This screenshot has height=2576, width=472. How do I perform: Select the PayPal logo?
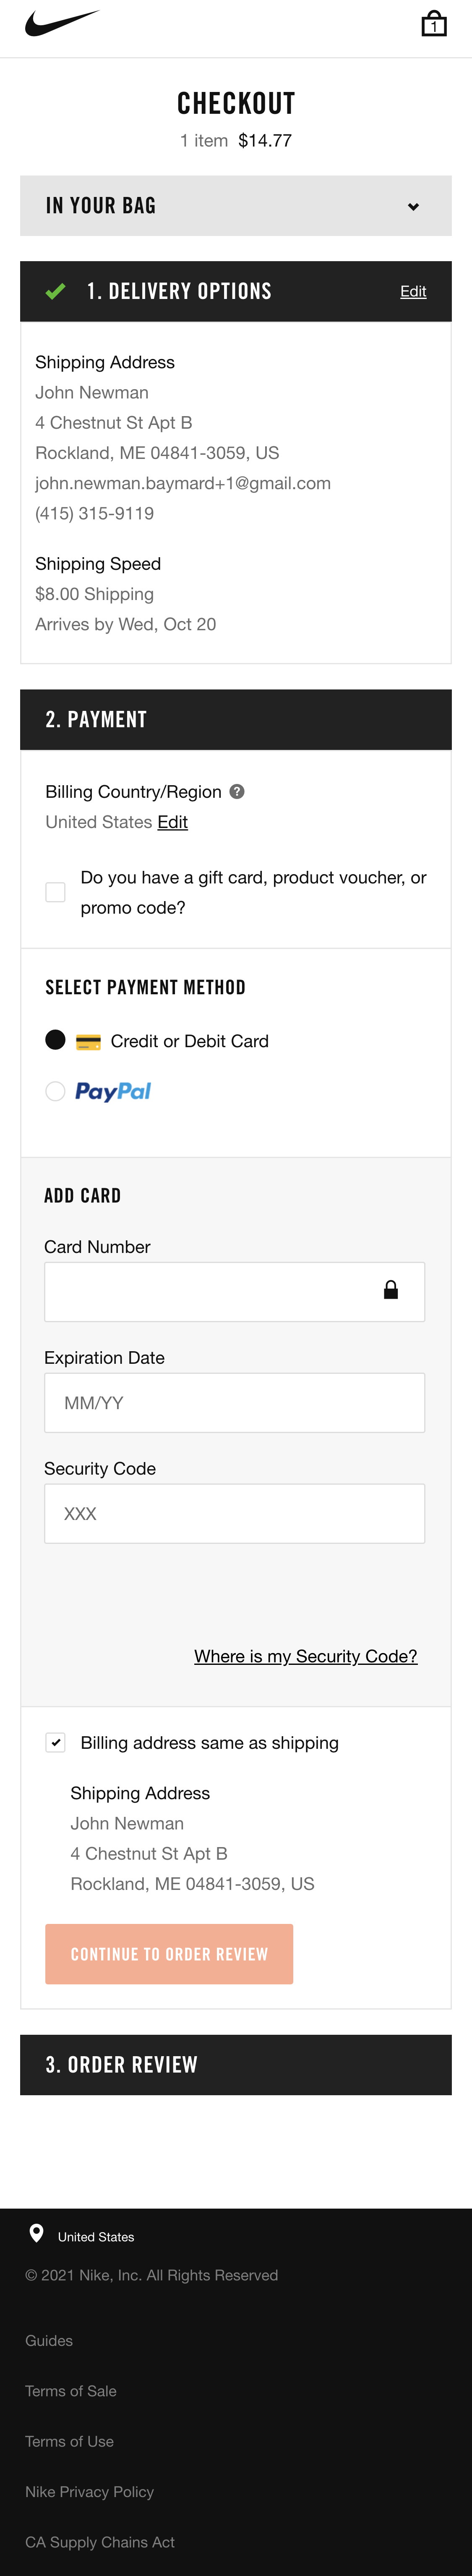pos(112,1091)
